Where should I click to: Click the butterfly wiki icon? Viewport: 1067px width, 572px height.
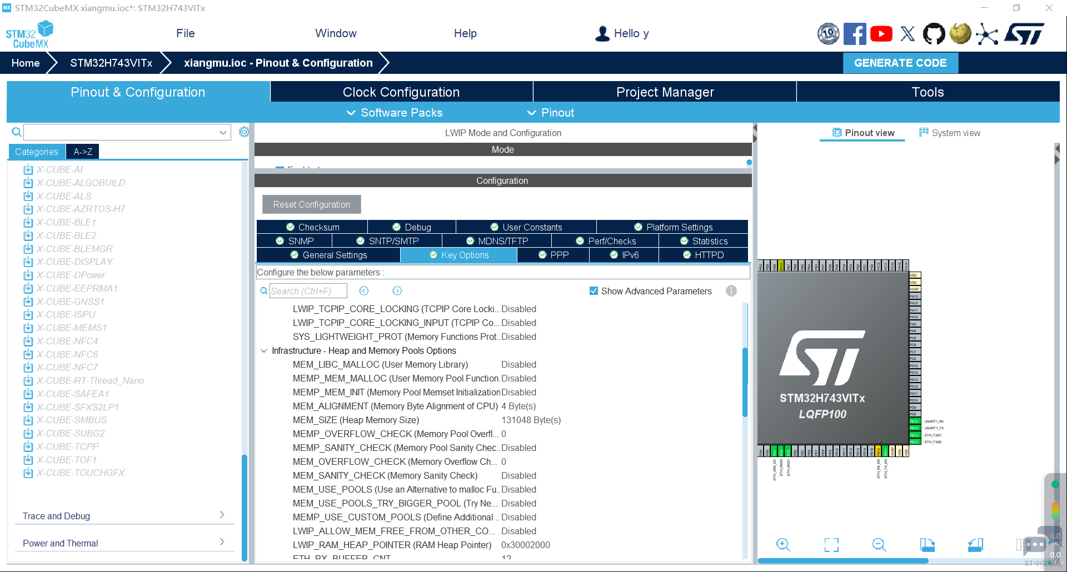960,34
